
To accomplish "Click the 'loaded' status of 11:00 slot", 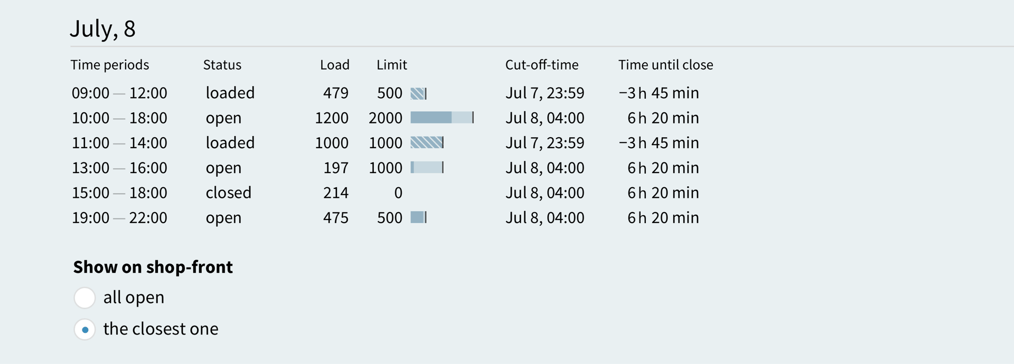I will [x=230, y=142].
